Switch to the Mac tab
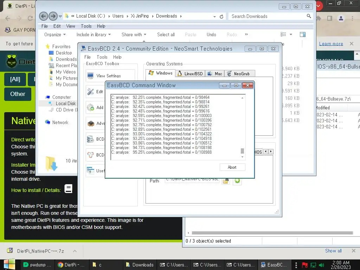360x270 pixels. (215, 74)
